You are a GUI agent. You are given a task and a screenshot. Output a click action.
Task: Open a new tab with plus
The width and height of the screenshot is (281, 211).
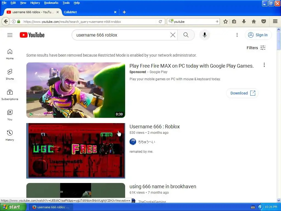click(124, 12)
